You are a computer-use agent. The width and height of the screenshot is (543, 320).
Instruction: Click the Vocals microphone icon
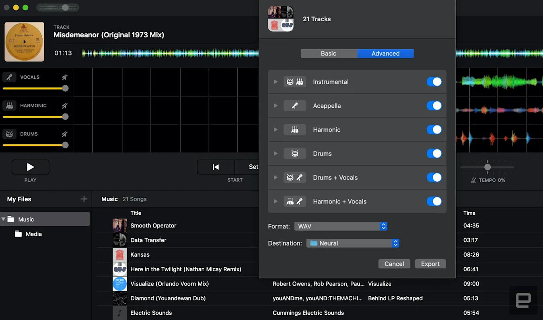[9, 77]
